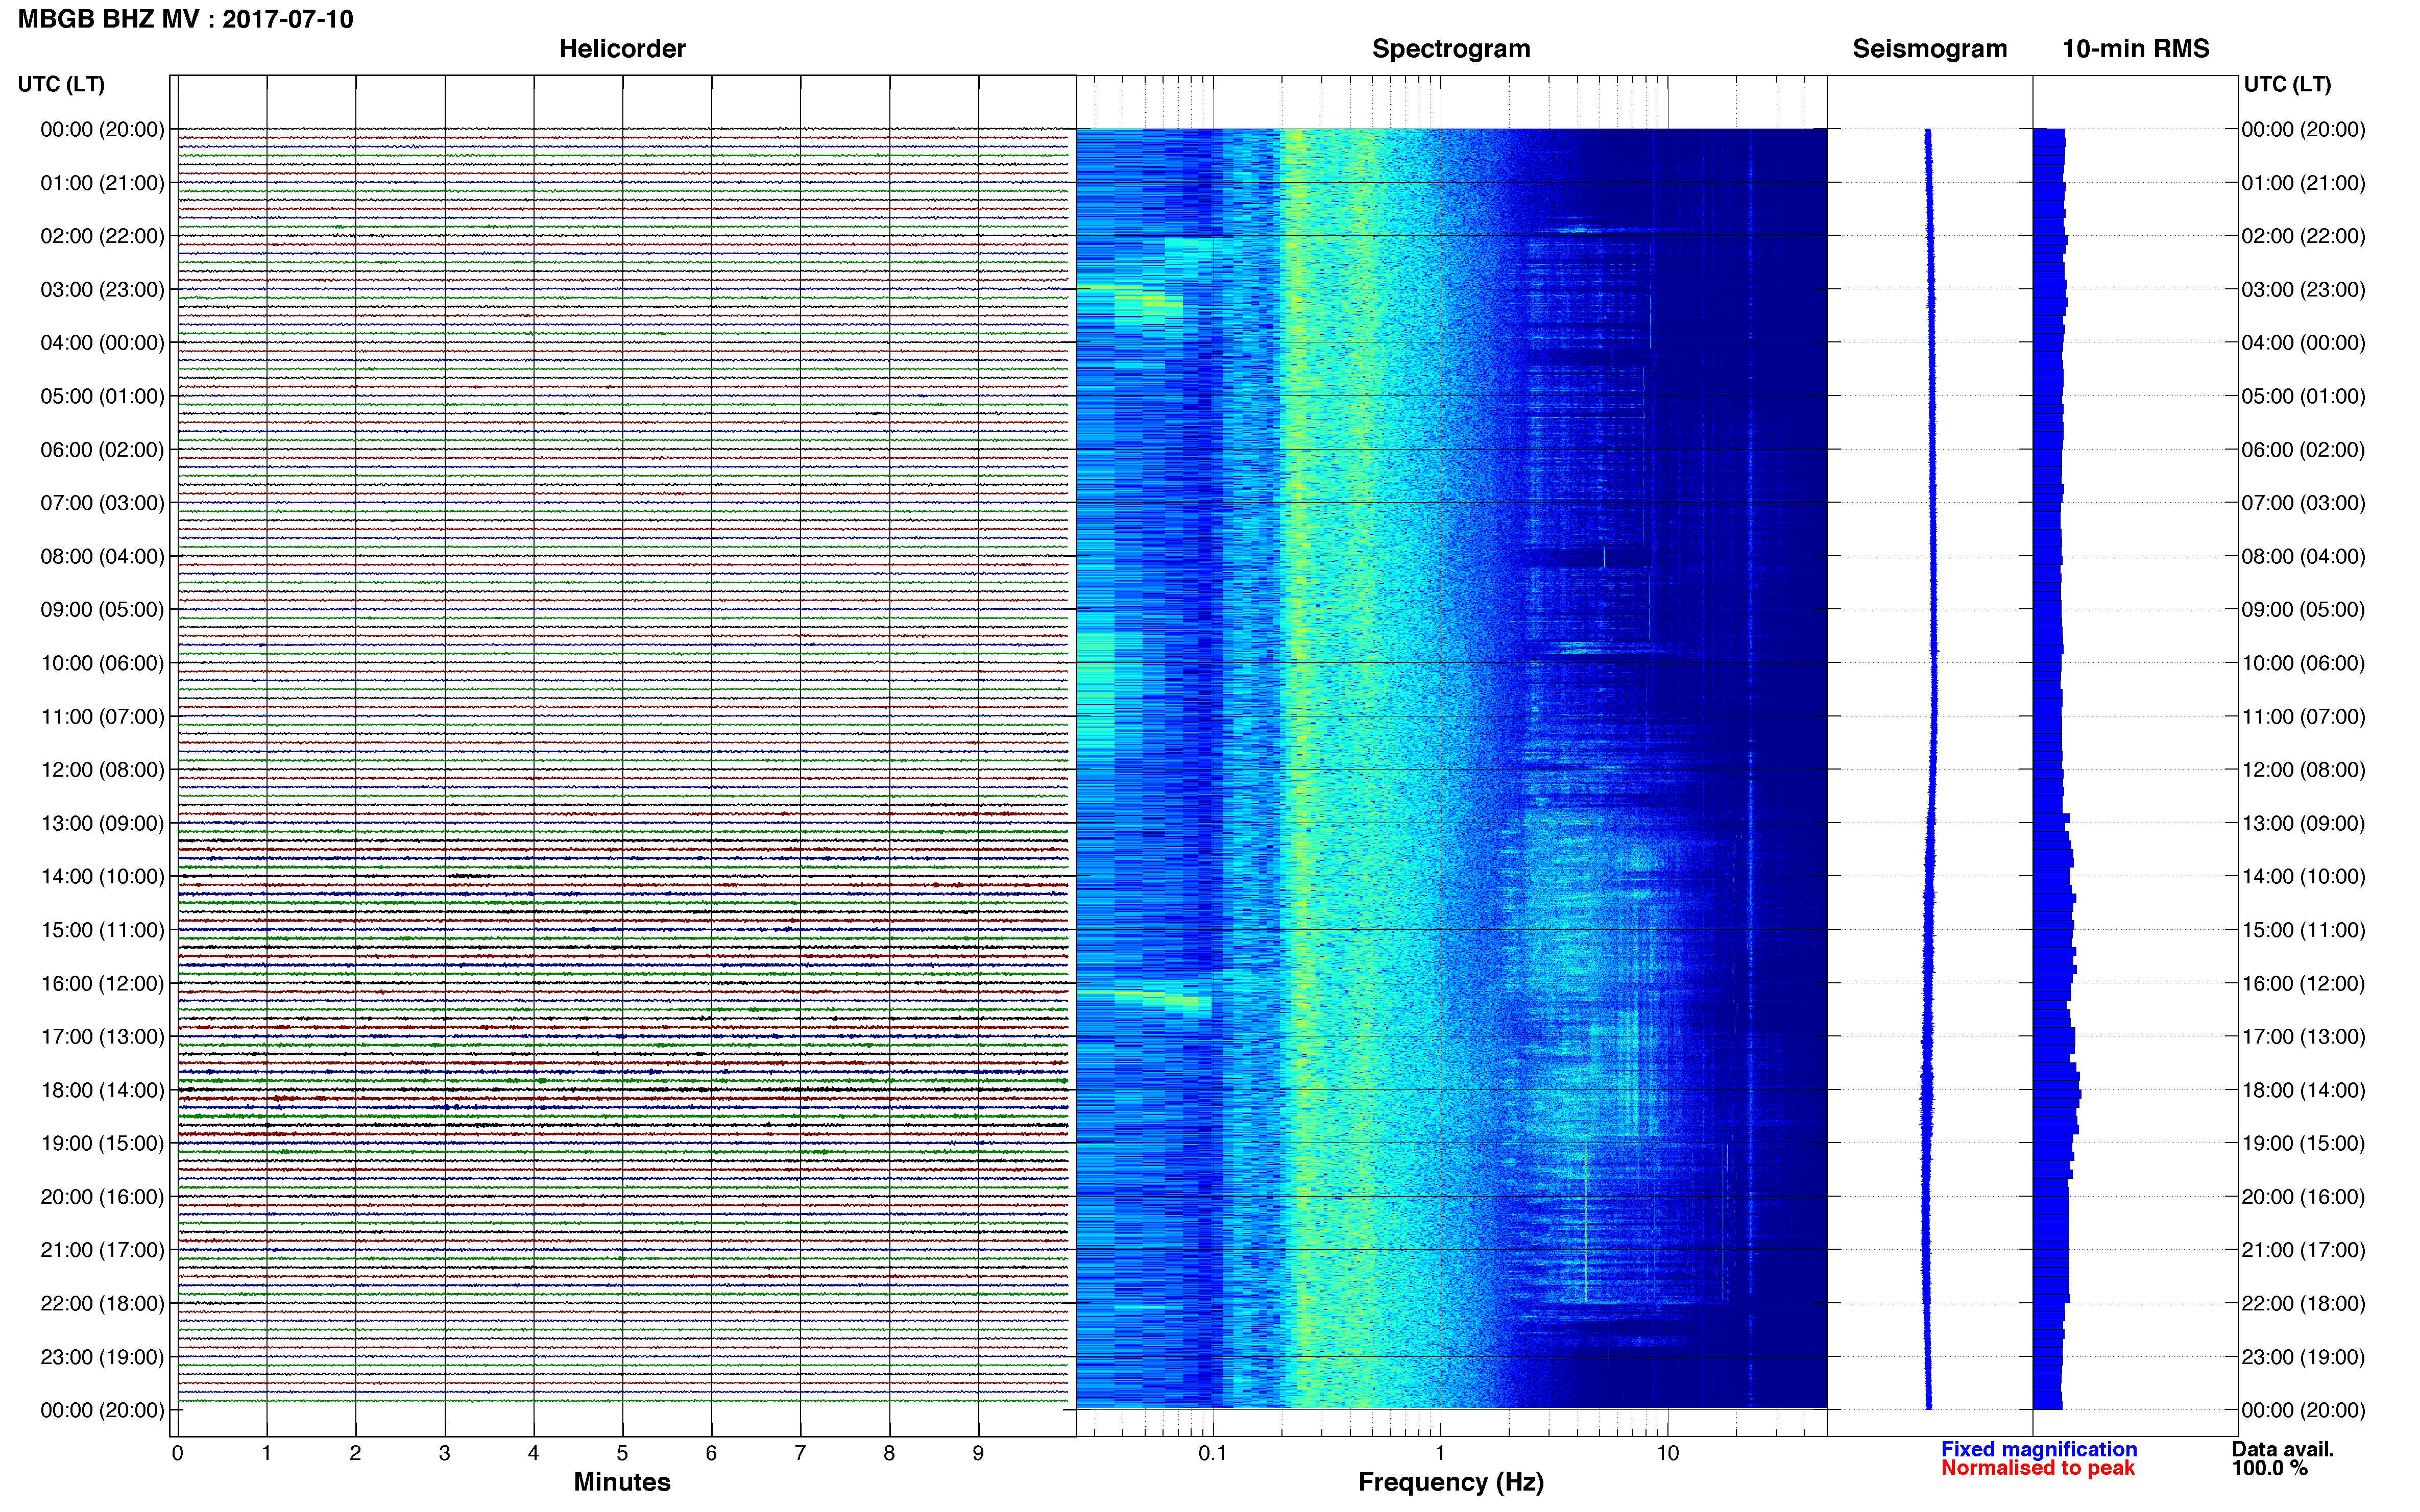Choose '11:00 (07:00)' on the left time axis
Viewport: 2420px width, 1512px height.
(102, 717)
